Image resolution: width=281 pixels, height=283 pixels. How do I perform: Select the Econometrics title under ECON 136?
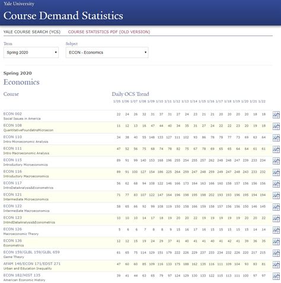click(x=14, y=246)
